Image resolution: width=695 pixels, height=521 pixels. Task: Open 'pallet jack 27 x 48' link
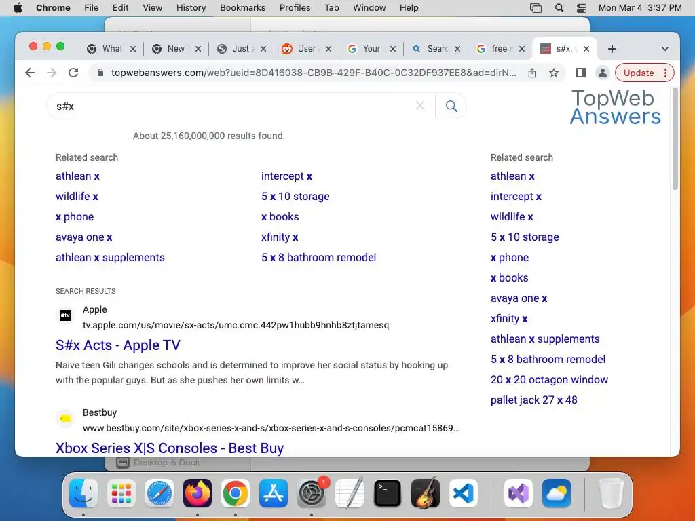click(533, 400)
